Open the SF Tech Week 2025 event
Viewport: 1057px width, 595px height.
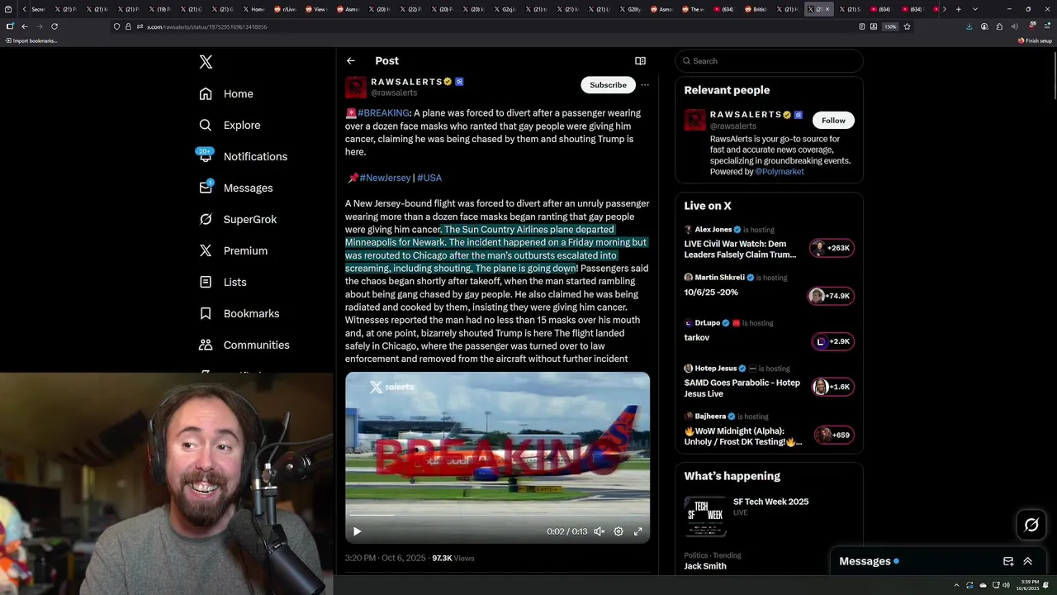[x=769, y=516]
